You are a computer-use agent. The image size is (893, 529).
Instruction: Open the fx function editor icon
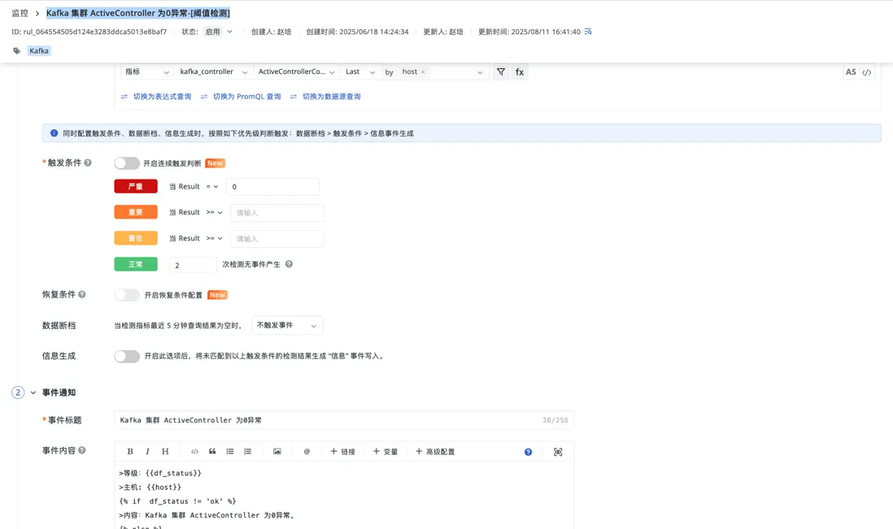click(x=520, y=72)
